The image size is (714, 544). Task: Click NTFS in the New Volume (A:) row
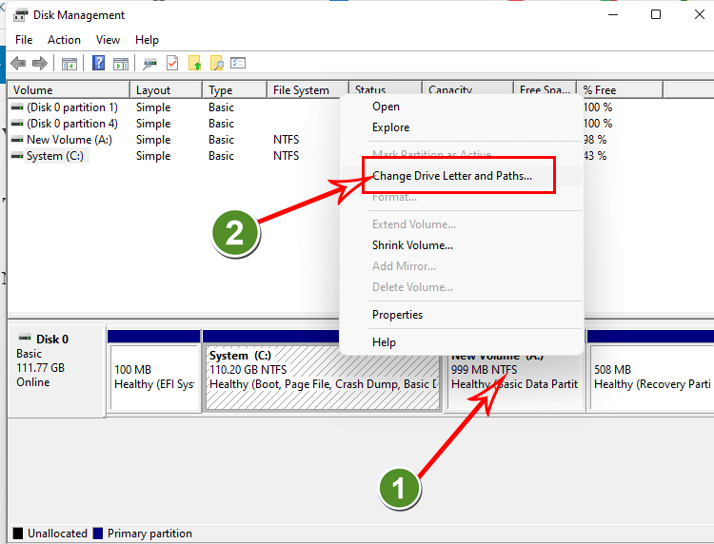click(x=286, y=140)
